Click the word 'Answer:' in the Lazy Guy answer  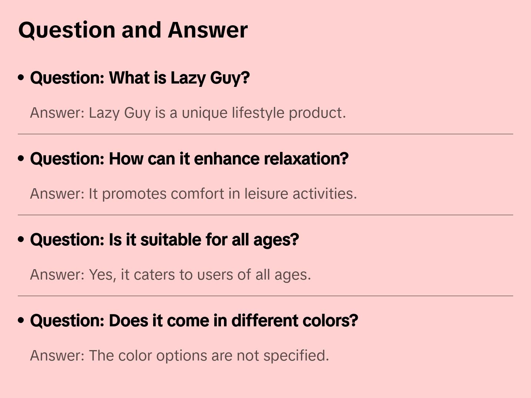click(x=57, y=113)
